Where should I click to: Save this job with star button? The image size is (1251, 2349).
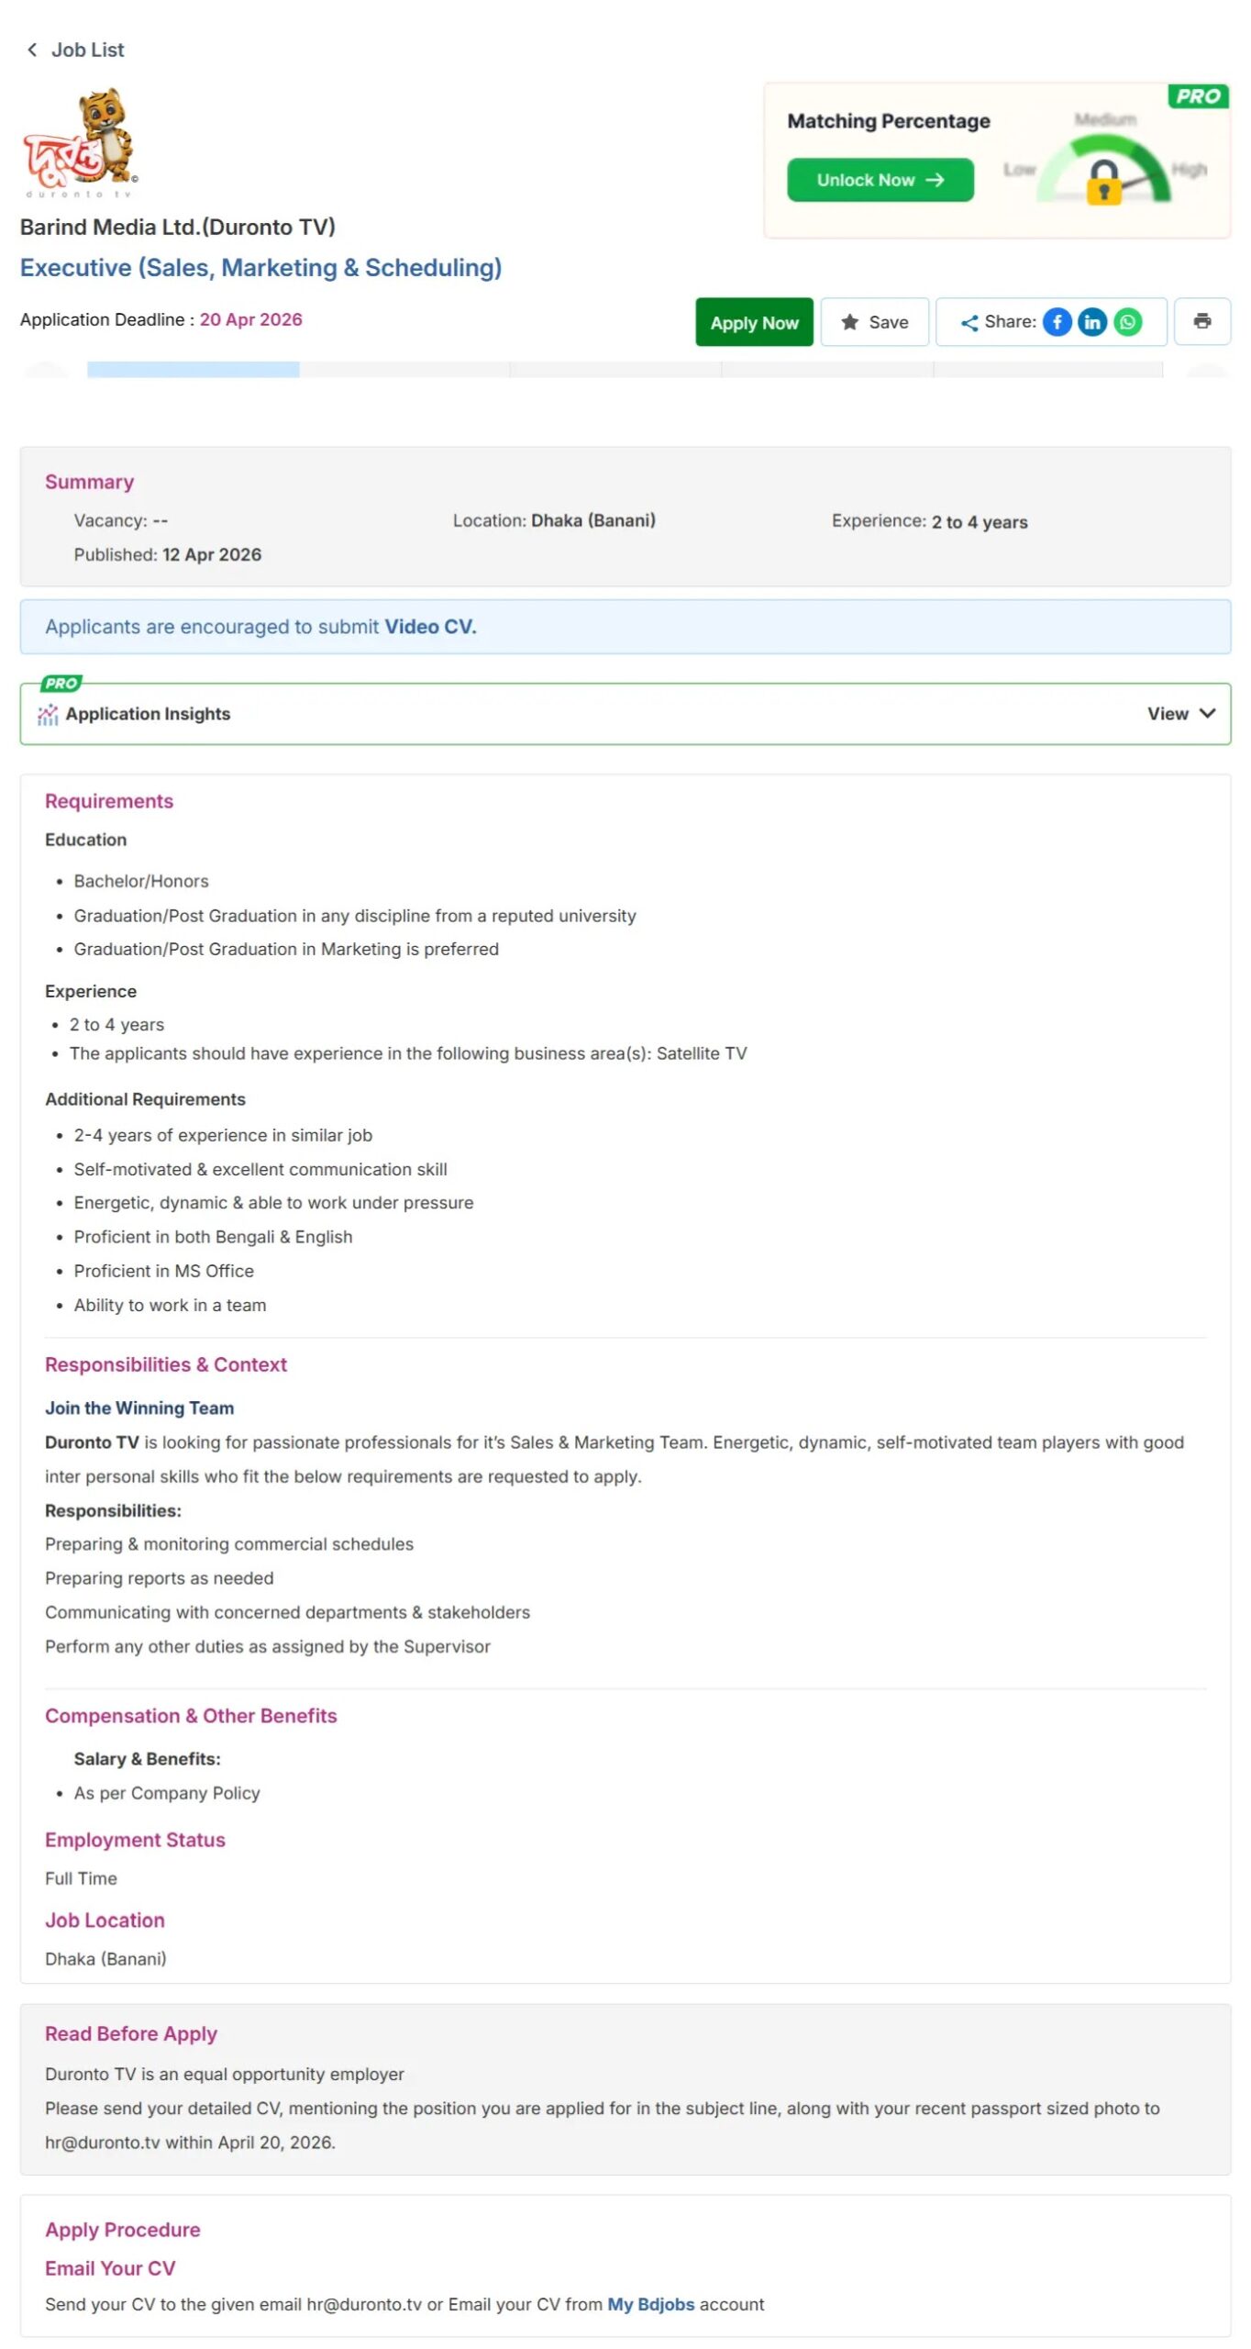coord(874,322)
